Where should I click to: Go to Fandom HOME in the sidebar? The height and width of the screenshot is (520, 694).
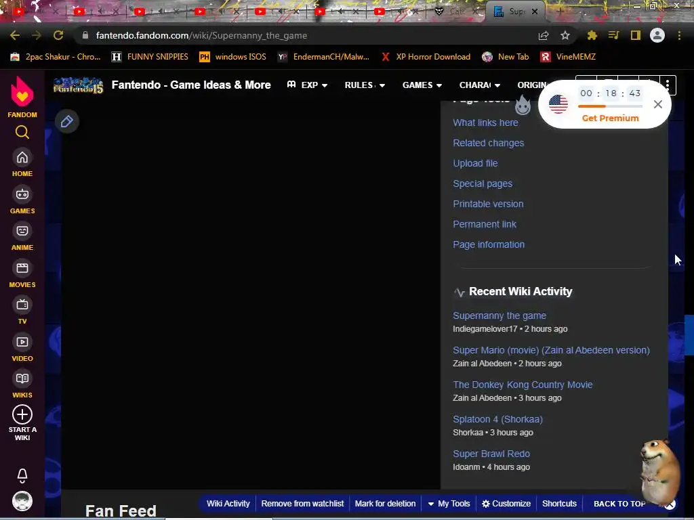click(22, 164)
